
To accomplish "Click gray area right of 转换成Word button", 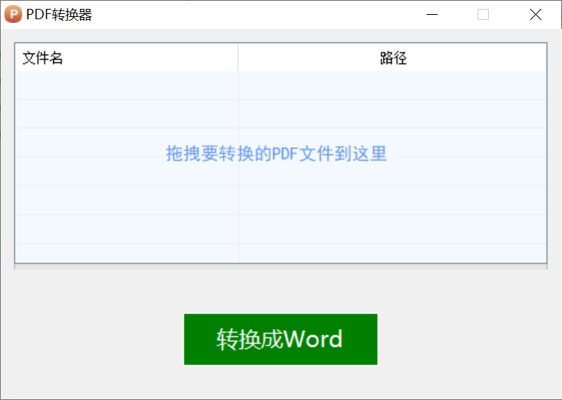I will coord(466,339).
